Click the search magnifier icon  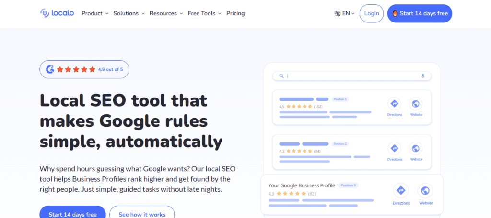click(x=281, y=76)
